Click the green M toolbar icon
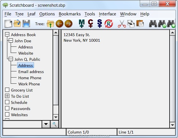This screenshot has width=178, height=138. (x=82, y=24)
